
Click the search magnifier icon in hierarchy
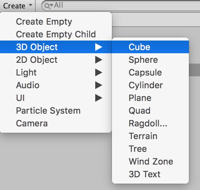[x=48, y=6]
